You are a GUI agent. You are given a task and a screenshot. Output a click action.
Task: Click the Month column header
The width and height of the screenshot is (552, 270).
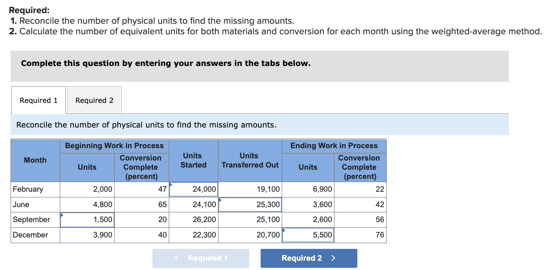coord(35,160)
